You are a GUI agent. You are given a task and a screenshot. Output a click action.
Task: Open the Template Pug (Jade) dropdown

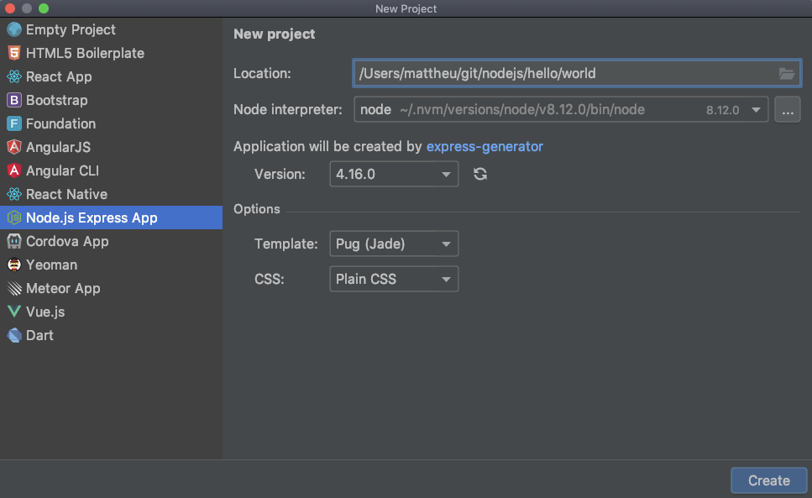[x=394, y=244]
